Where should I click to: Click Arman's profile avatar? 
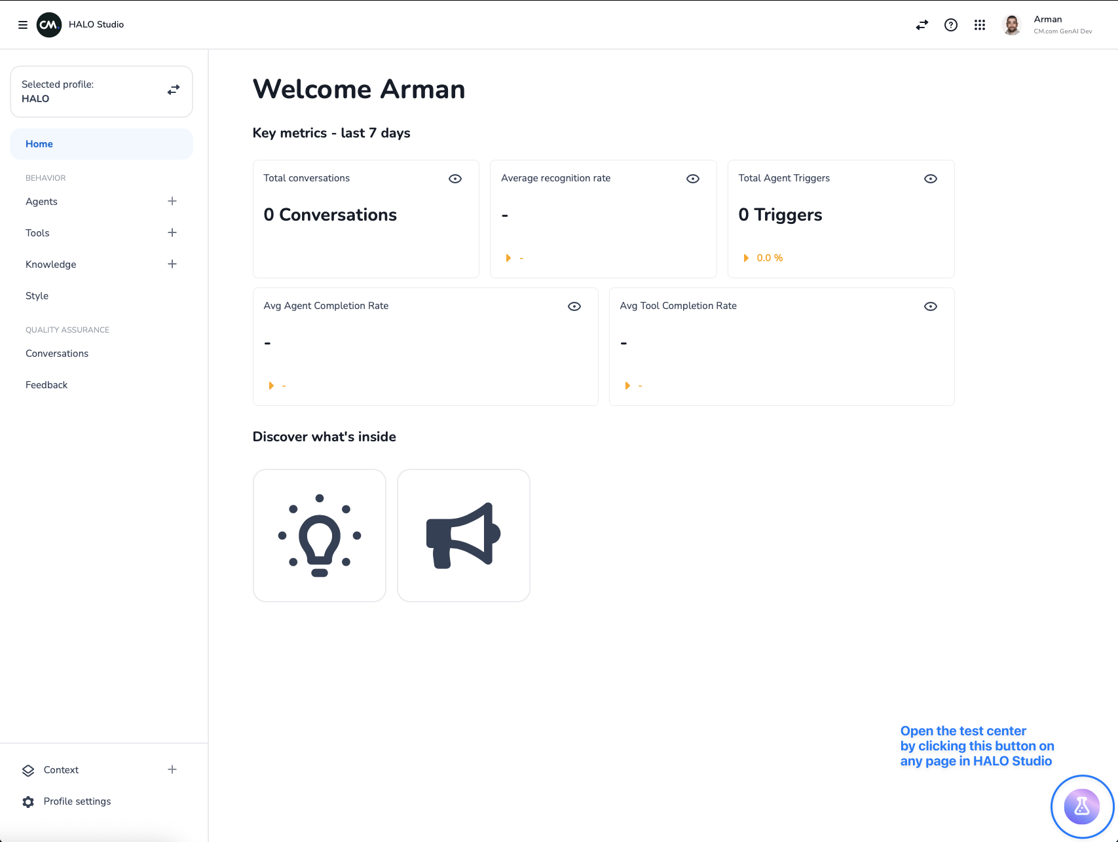(1011, 25)
